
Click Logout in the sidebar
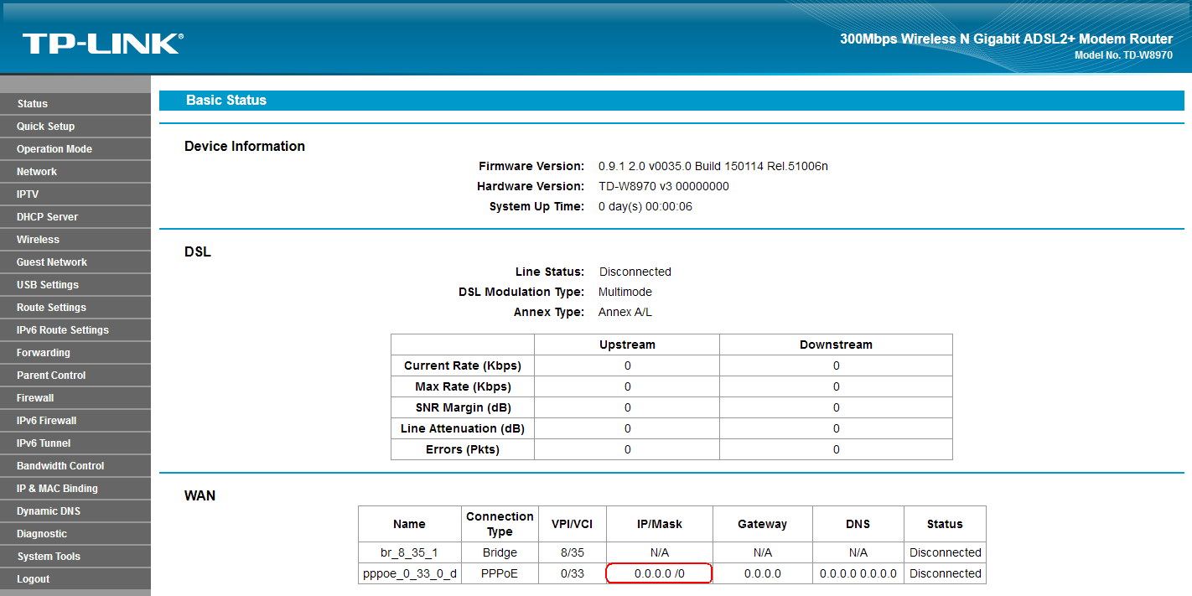[x=75, y=579]
